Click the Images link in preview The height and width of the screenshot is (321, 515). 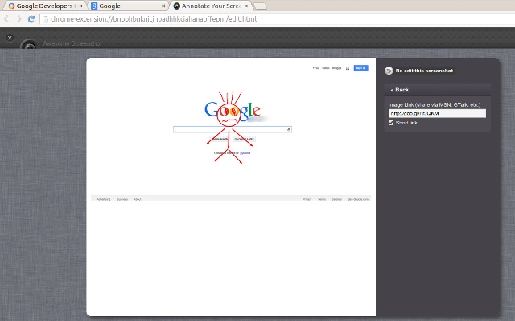tap(336, 68)
